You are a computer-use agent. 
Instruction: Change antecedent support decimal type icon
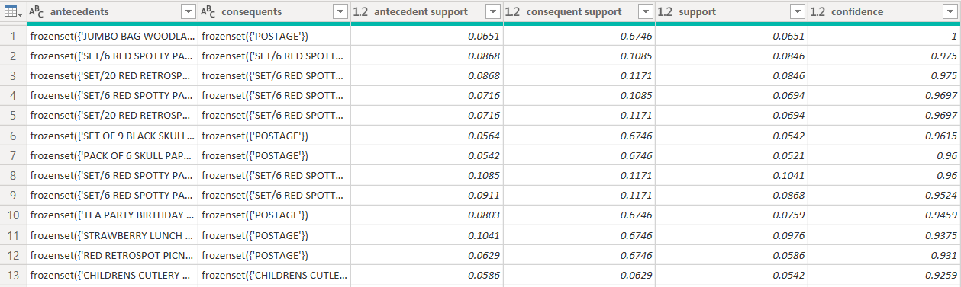(360, 12)
